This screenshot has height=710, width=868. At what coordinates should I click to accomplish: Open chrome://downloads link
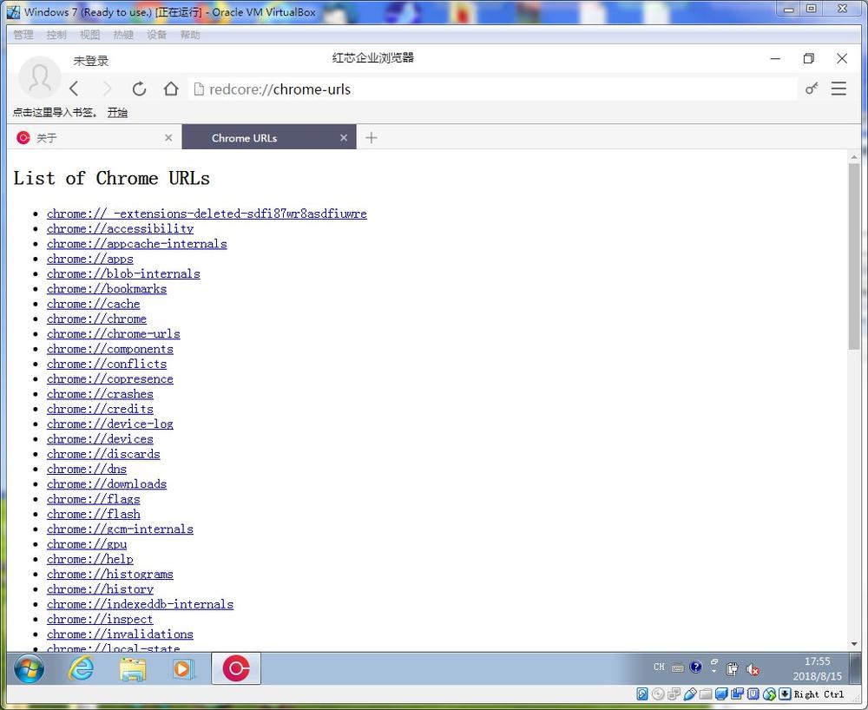click(x=107, y=483)
